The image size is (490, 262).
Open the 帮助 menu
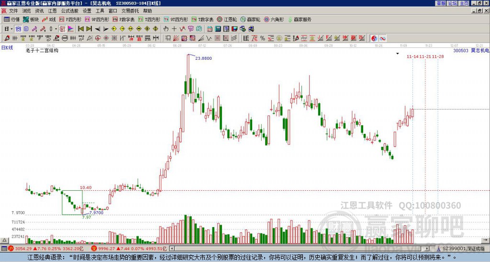tap(147, 11)
